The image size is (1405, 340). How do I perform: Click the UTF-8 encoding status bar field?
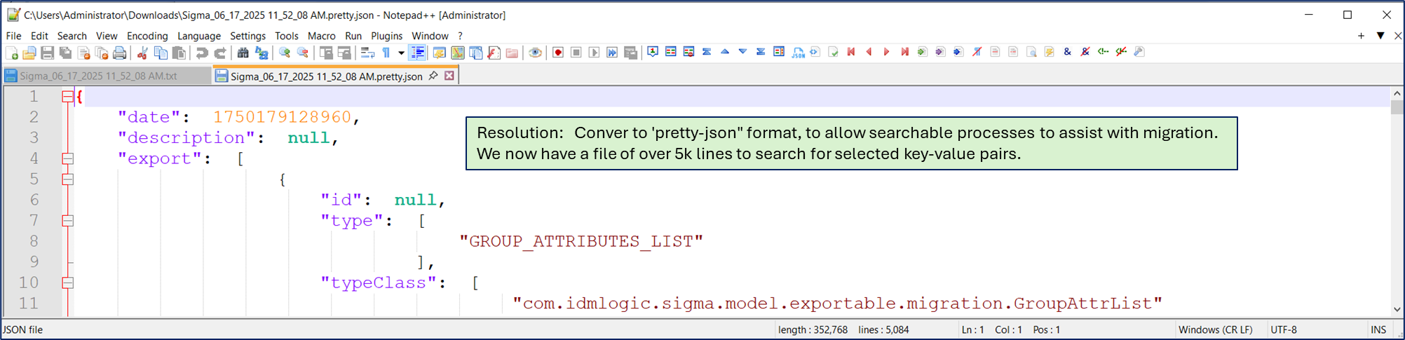pos(1283,329)
